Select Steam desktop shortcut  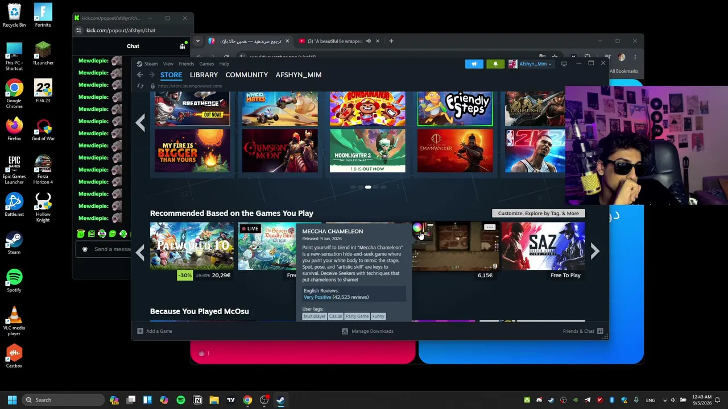click(x=14, y=243)
